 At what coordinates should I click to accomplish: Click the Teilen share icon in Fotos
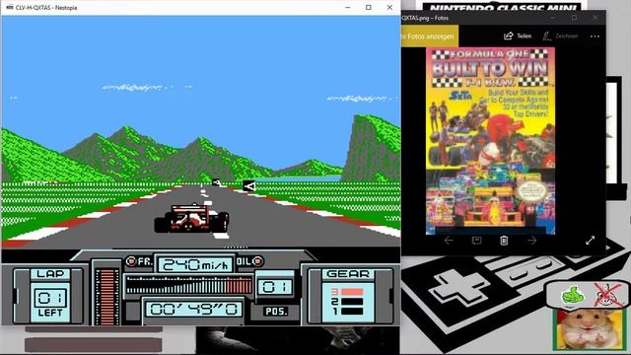pos(509,36)
